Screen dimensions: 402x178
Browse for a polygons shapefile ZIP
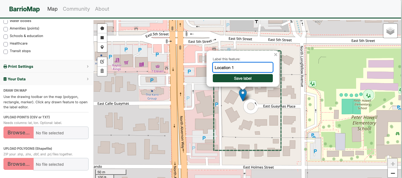coord(19,164)
